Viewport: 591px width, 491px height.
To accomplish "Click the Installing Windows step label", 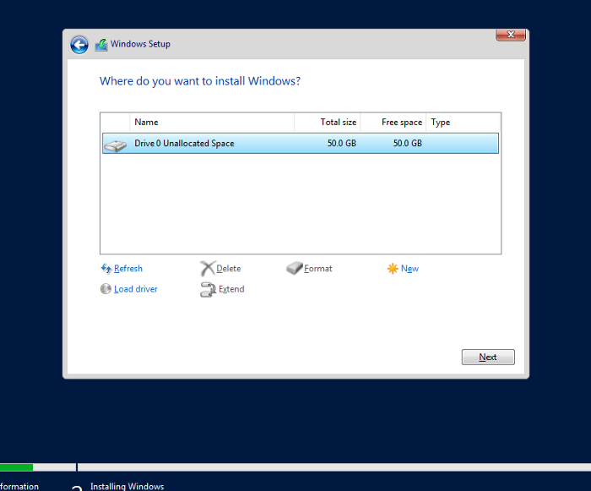I will (127, 486).
